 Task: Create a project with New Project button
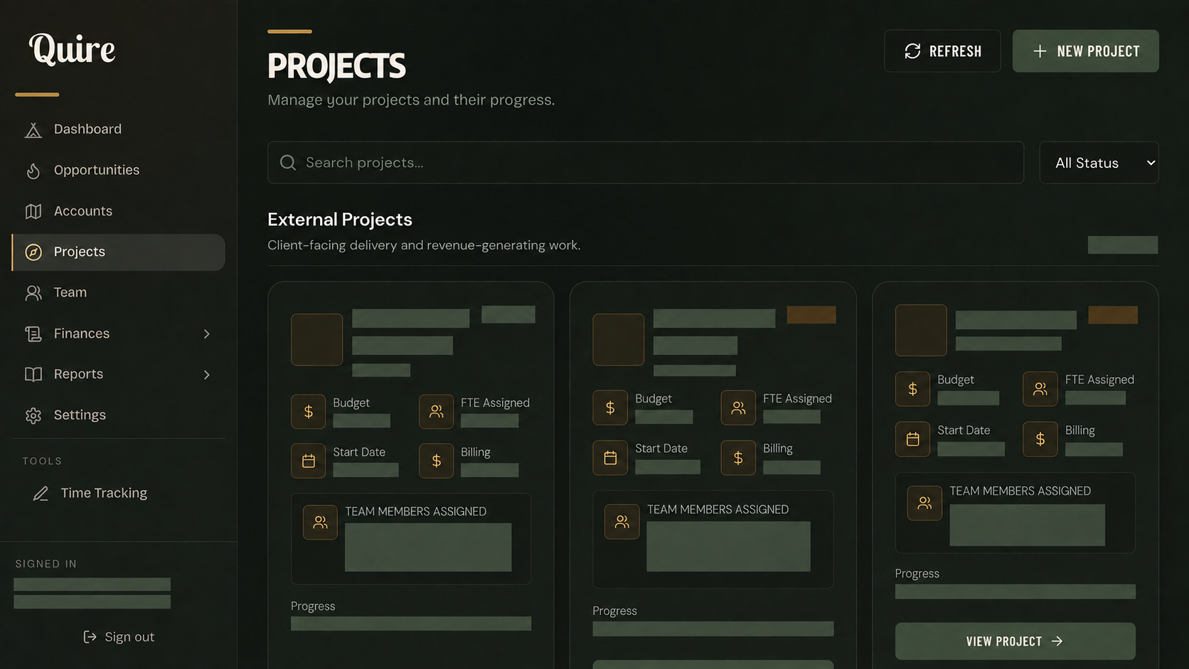pyautogui.click(x=1086, y=51)
